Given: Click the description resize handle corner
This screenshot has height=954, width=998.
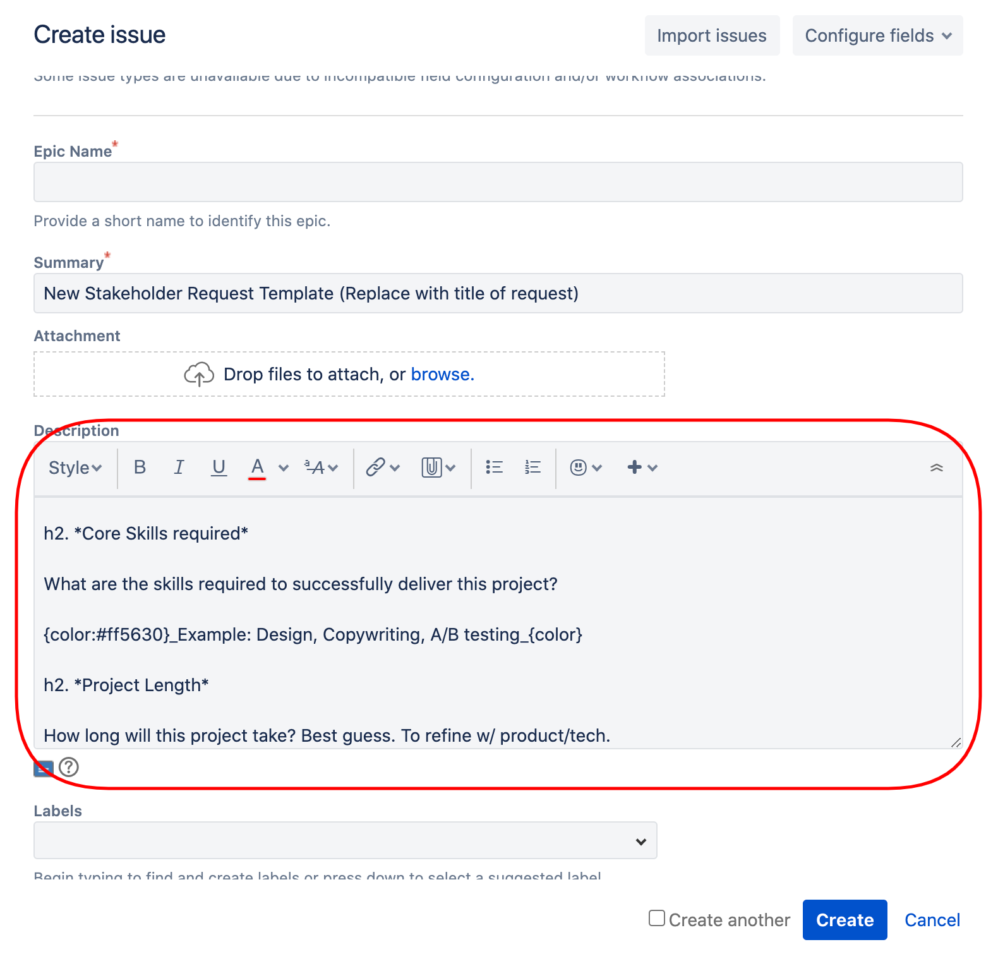Looking at the screenshot, I should [x=956, y=742].
